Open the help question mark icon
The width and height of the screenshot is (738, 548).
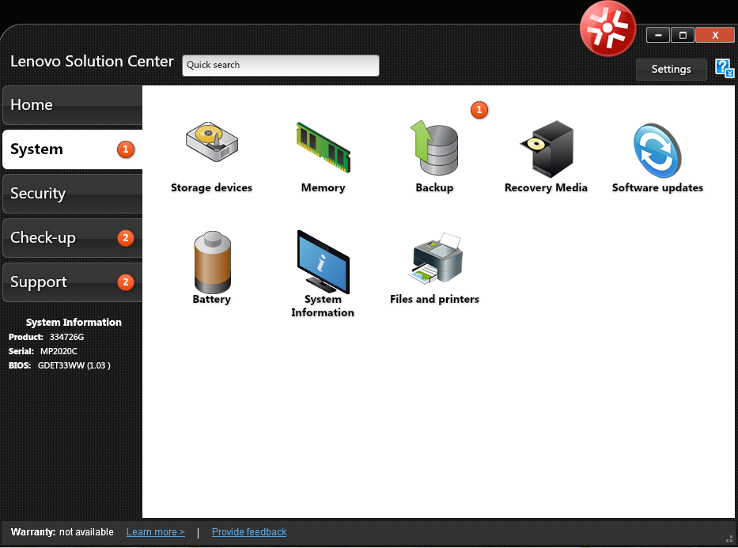tap(724, 68)
